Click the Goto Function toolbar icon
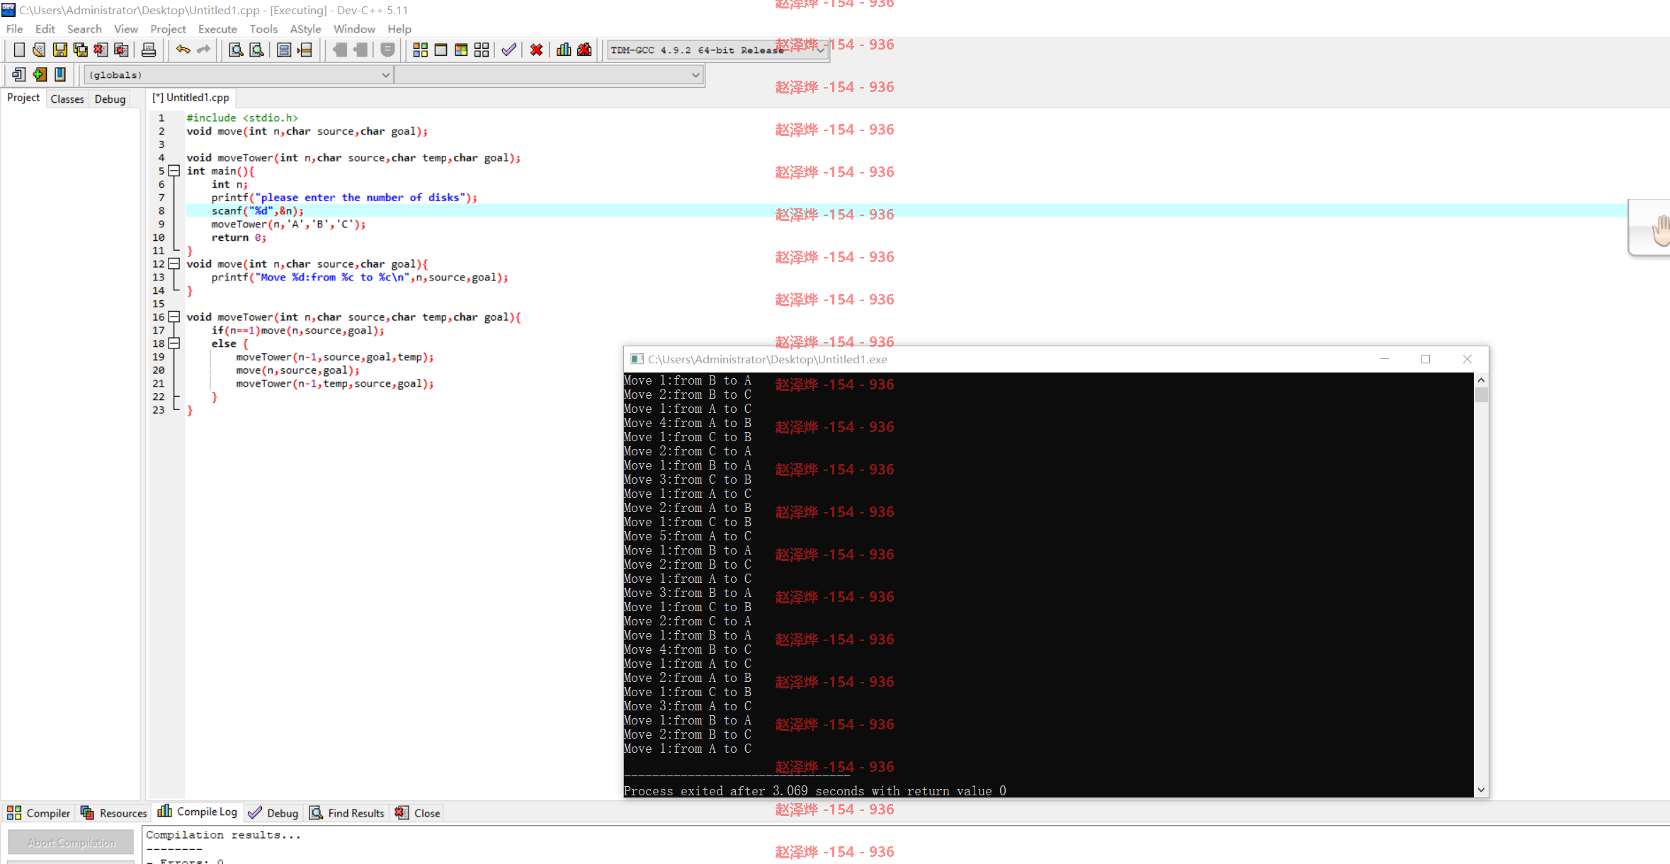This screenshot has height=864, width=1670. (284, 50)
